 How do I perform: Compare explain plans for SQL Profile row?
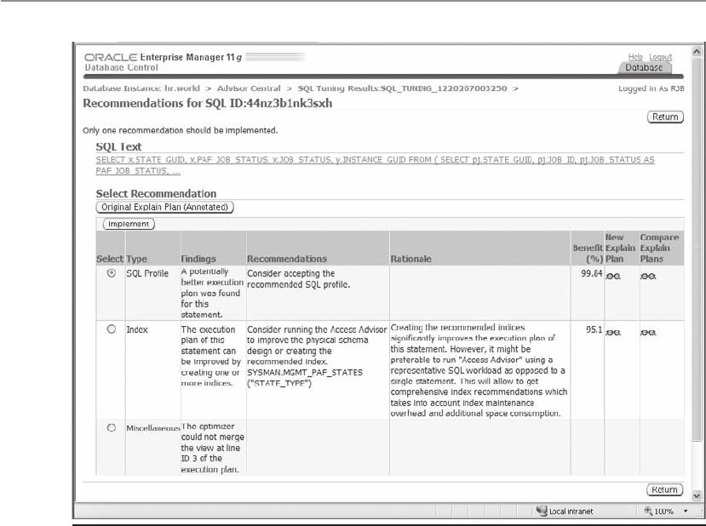coord(648,277)
